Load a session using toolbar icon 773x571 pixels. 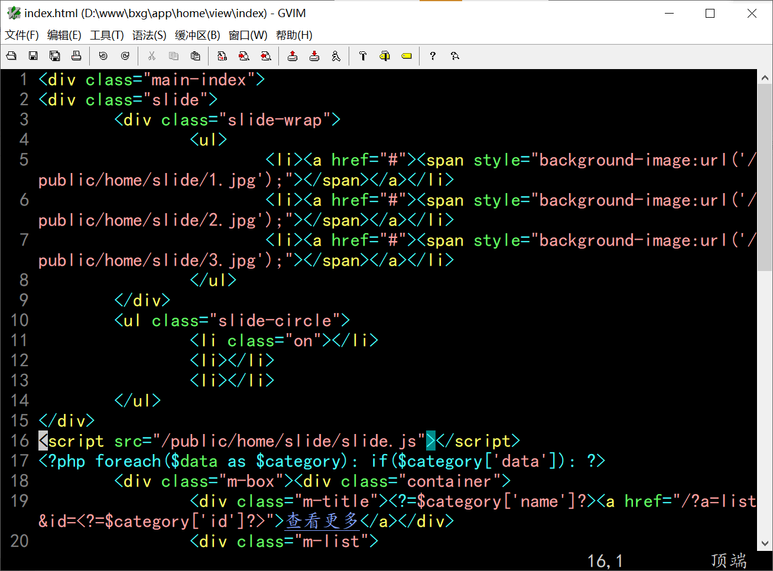tap(293, 56)
